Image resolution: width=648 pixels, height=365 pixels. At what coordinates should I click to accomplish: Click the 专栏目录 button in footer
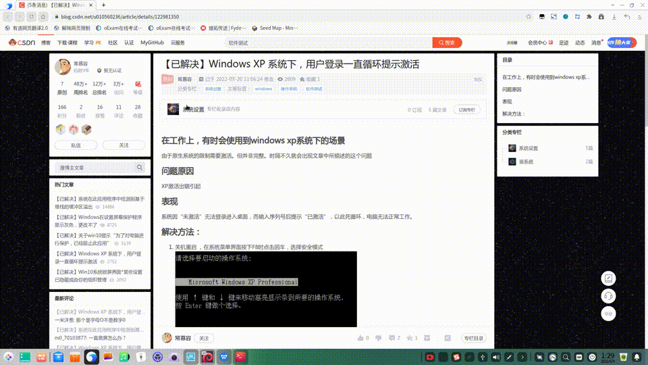pyautogui.click(x=474, y=338)
